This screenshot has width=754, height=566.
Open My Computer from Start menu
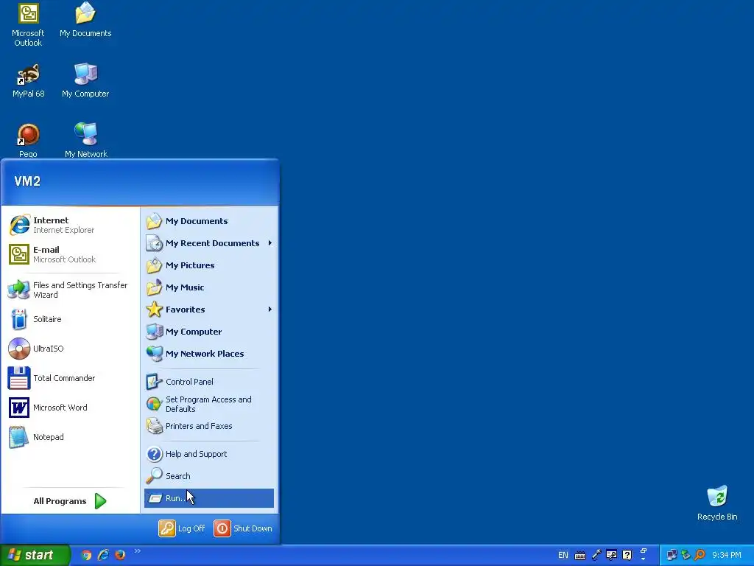tap(209, 332)
